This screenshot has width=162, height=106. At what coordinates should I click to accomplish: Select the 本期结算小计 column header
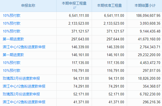(145, 5)
